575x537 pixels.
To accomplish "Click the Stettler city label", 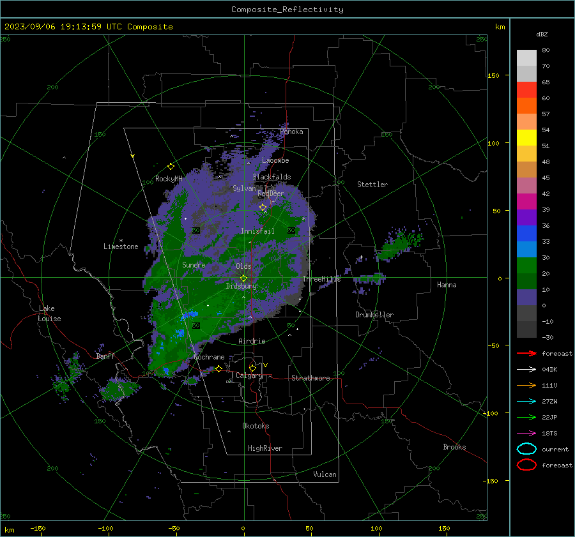I will 372,185.
